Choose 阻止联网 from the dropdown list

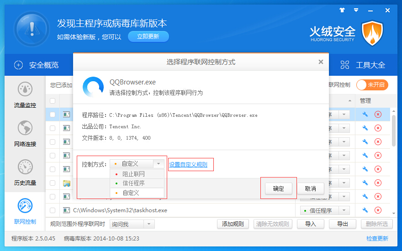(x=137, y=174)
